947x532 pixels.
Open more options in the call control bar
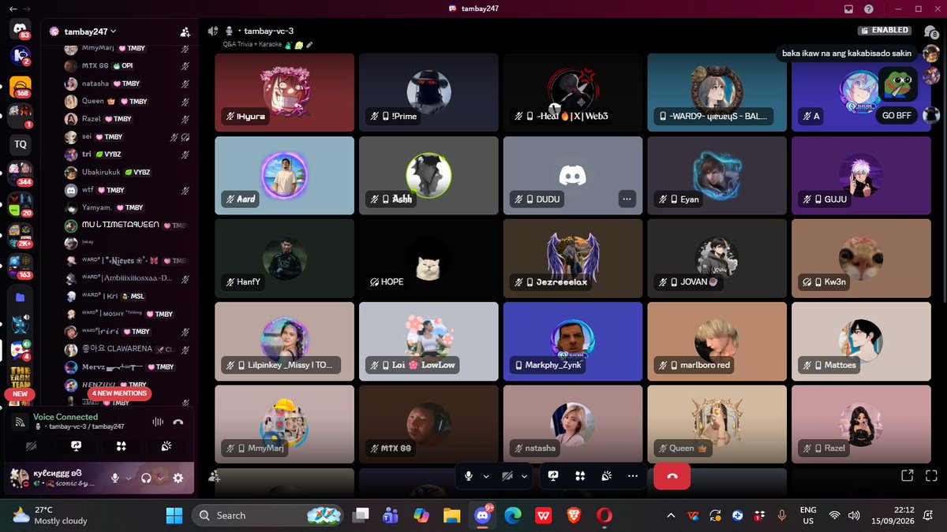(633, 476)
